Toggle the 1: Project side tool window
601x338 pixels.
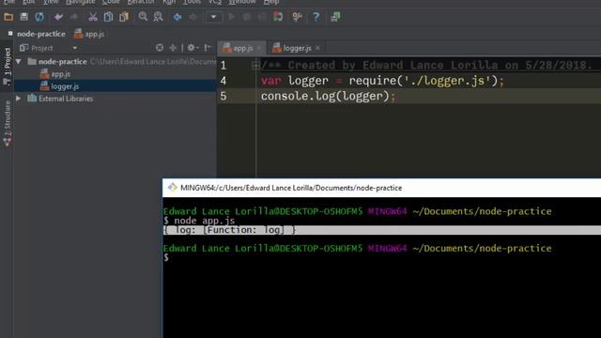(x=7, y=66)
